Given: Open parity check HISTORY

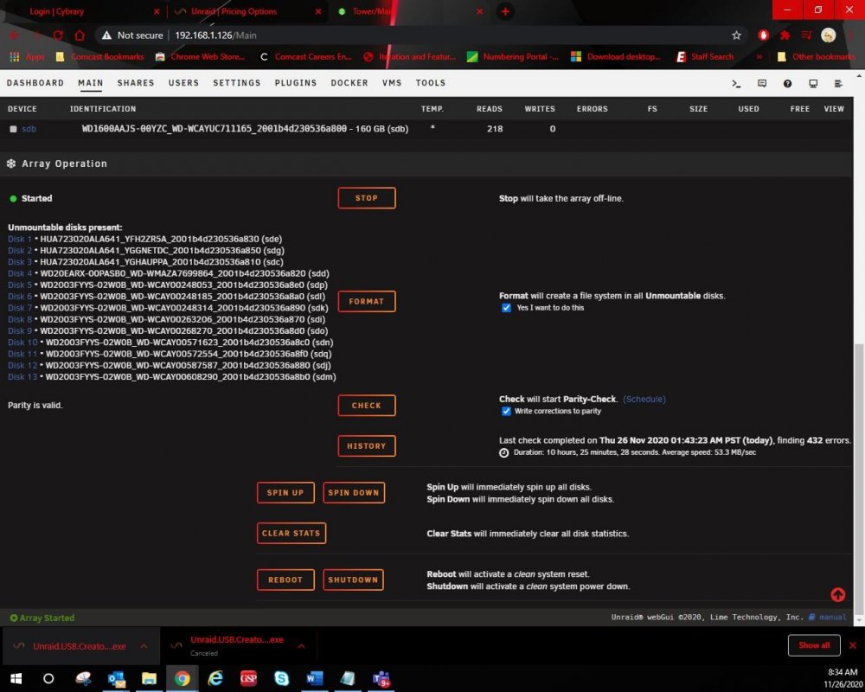Looking at the screenshot, I should [366, 445].
